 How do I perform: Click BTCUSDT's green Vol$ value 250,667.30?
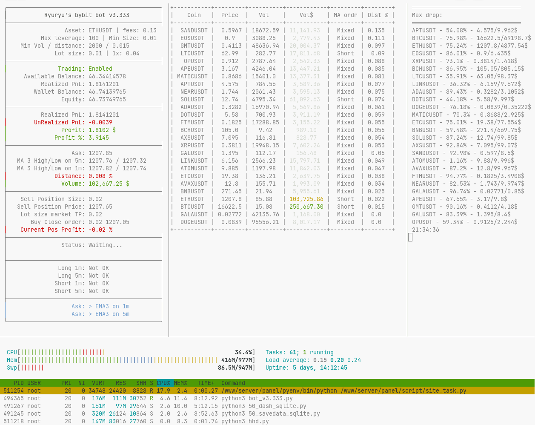click(306, 207)
